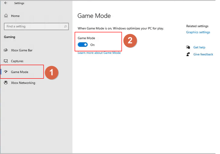Click the Game Mode page heading
This screenshot has width=220, height=154.
tap(94, 16)
